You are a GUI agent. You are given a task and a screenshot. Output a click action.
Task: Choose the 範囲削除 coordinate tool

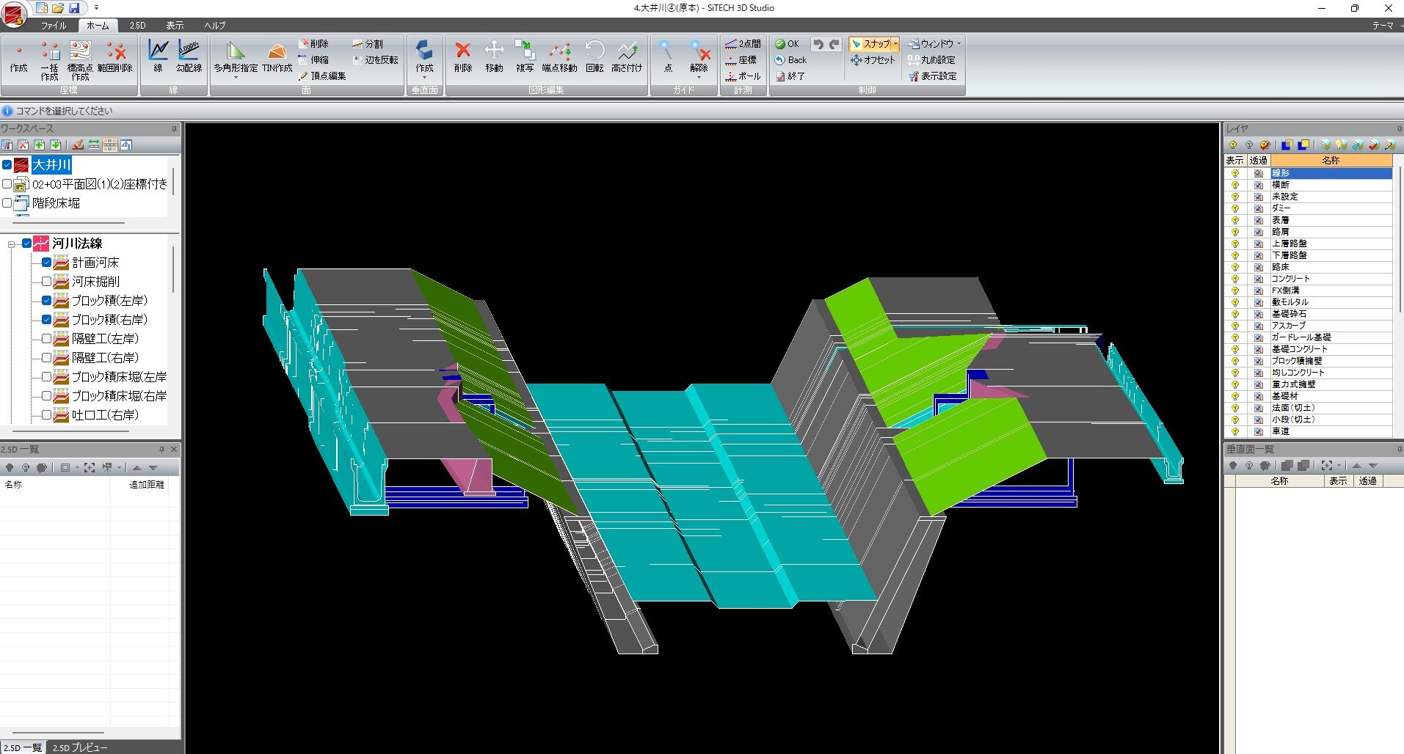pos(115,56)
